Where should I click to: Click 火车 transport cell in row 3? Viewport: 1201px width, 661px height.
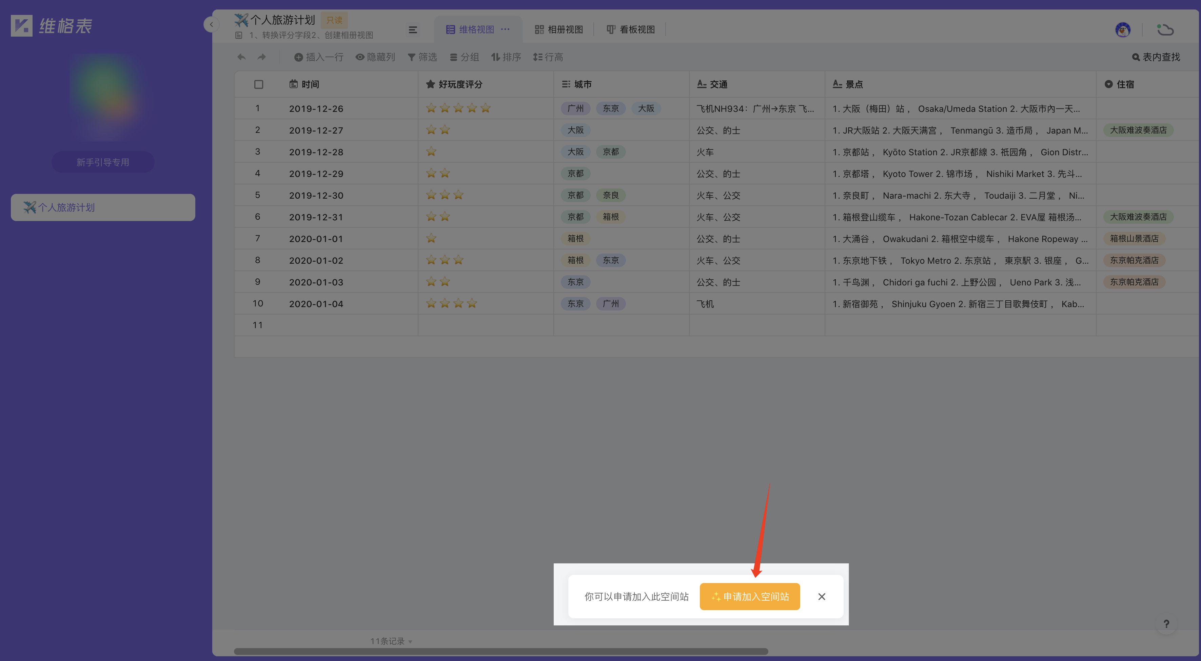(x=757, y=152)
